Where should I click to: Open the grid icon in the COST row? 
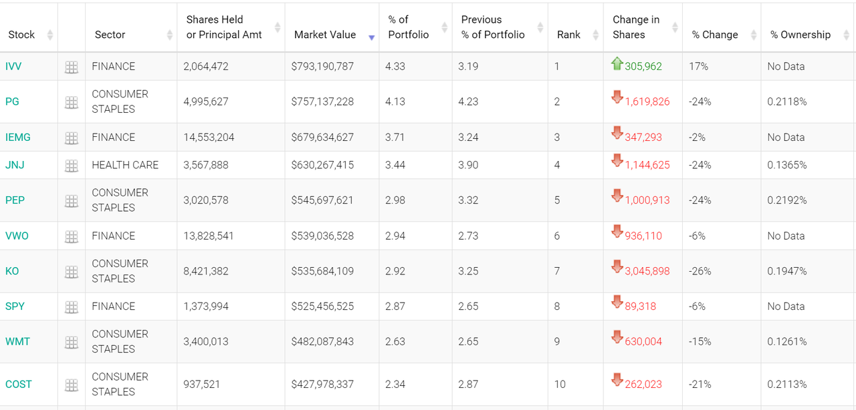[72, 385]
